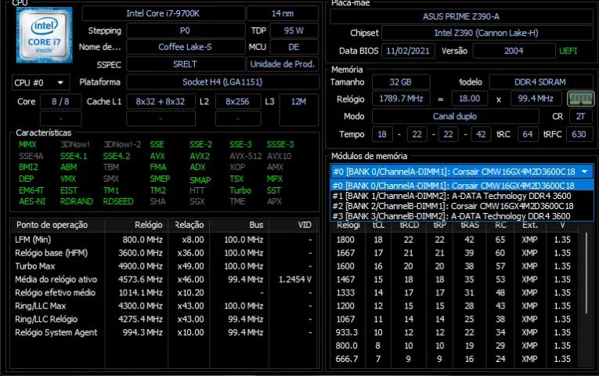The width and height of the screenshot is (599, 376).
Task: Click the DDR4 SDRAM model field
Action: pyautogui.click(x=540, y=82)
